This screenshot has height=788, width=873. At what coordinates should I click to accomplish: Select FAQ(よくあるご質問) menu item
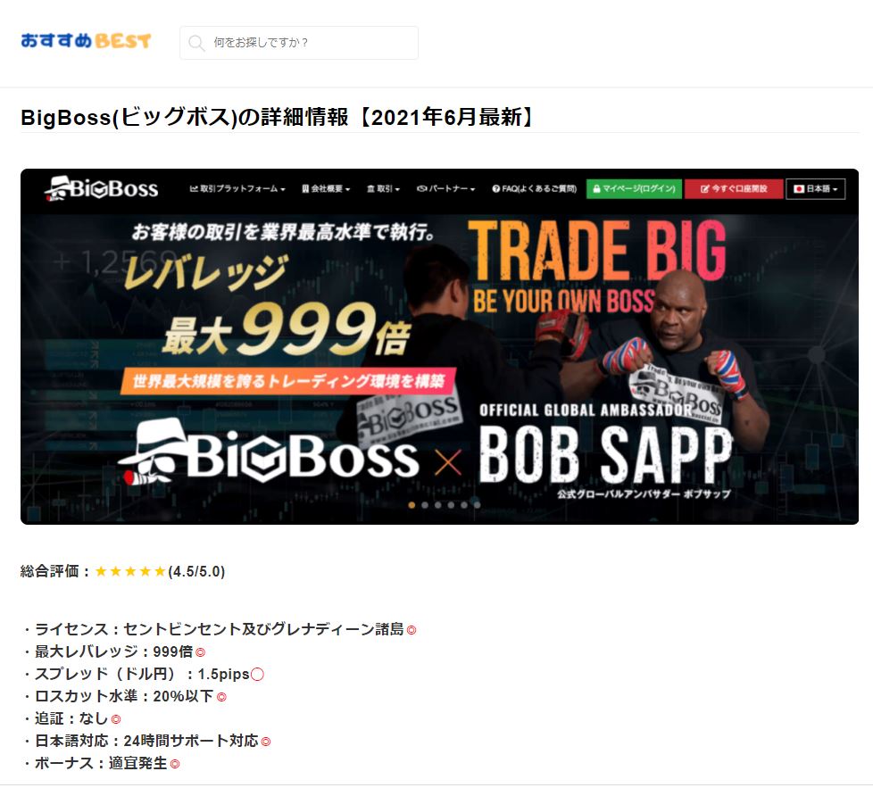pyautogui.click(x=535, y=188)
